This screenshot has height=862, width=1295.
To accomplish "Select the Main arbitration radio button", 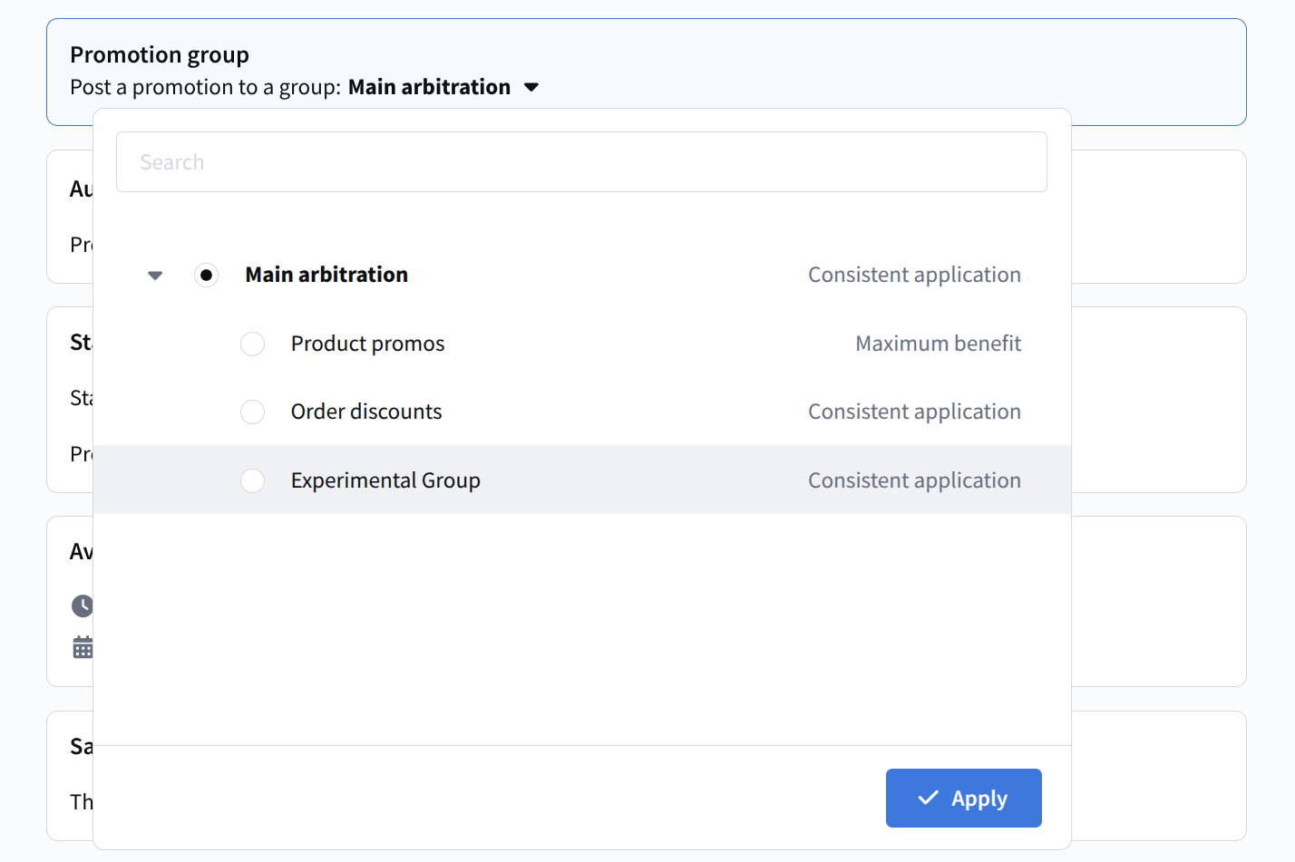I will click(207, 275).
